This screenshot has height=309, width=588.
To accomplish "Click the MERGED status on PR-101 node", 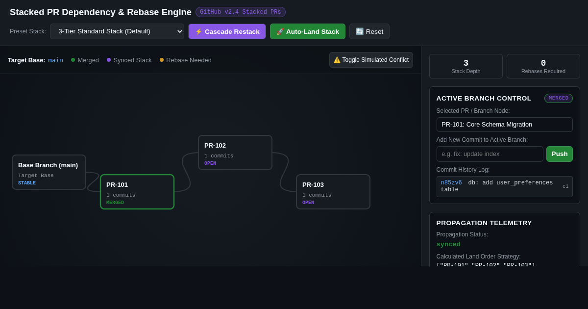I will click(115, 203).
